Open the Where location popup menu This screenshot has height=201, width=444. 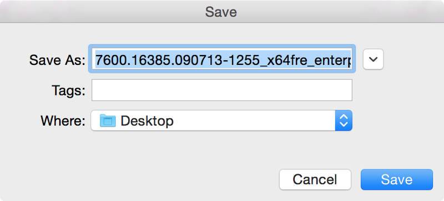pos(221,120)
